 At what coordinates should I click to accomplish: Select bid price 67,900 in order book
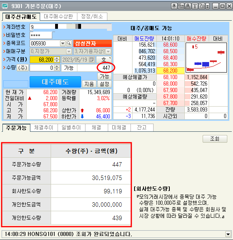171,90
